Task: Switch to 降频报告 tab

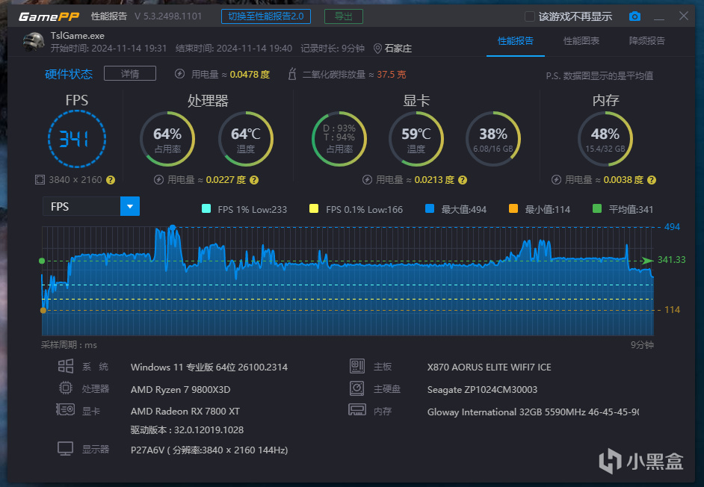Action: pos(647,41)
